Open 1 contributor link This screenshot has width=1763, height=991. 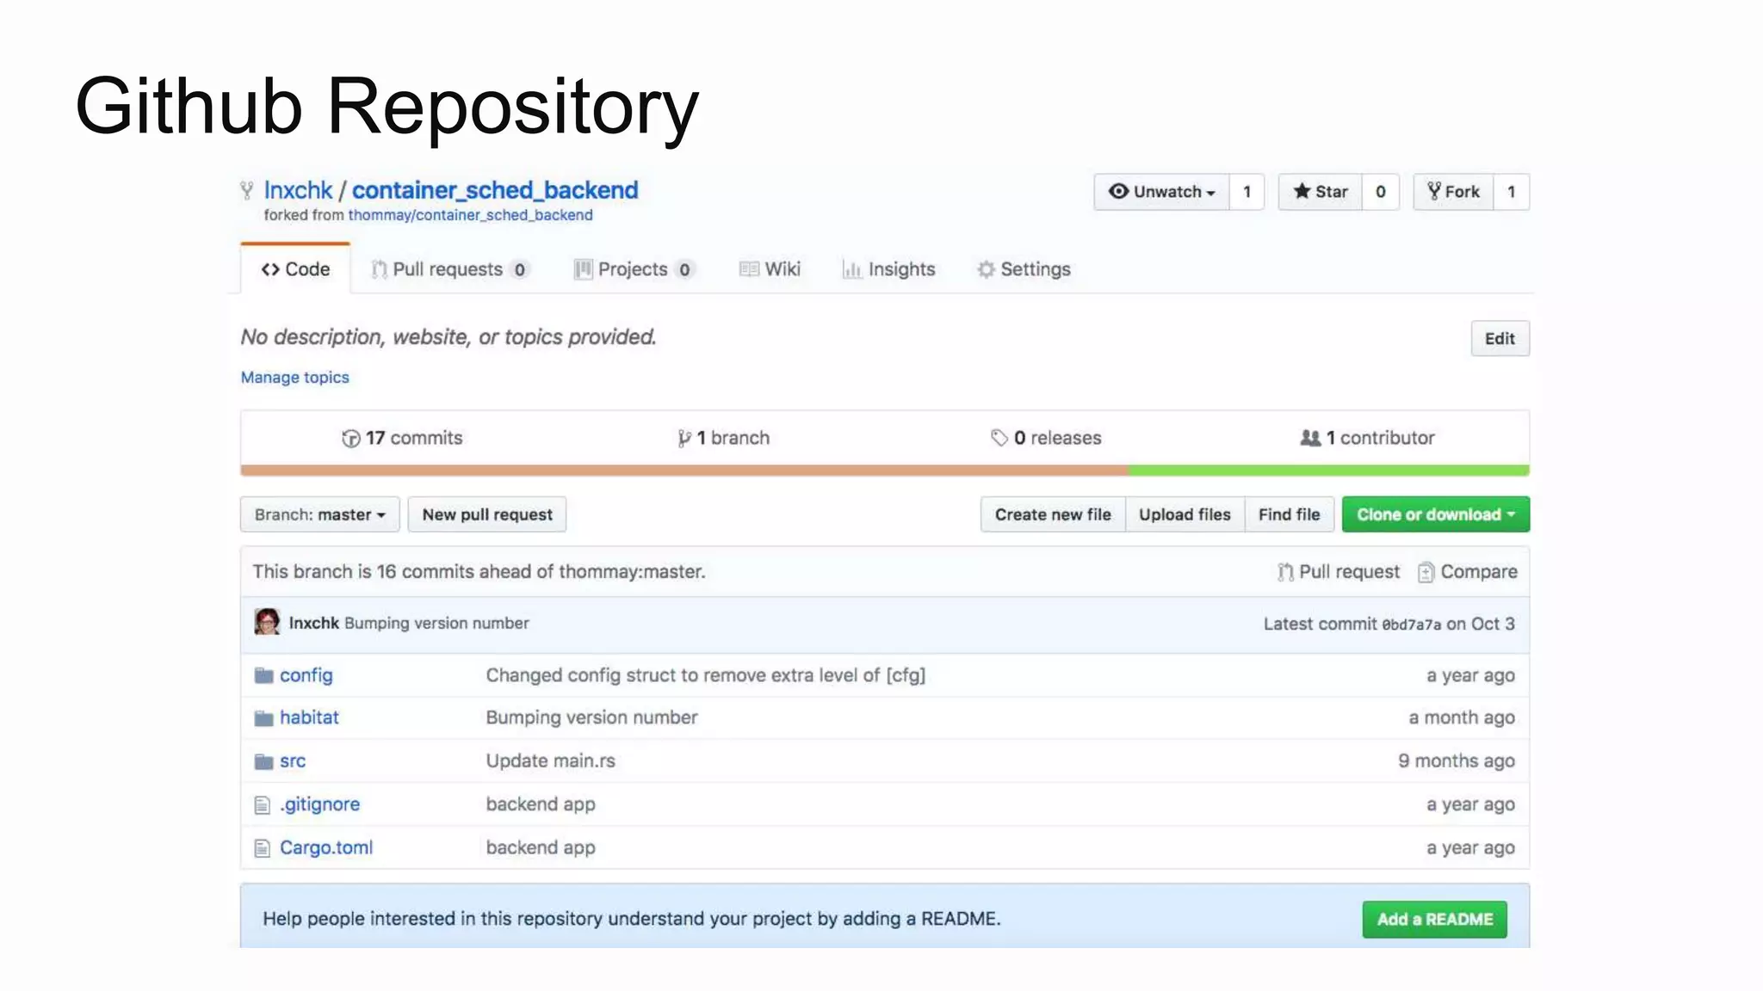point(1367,438)
